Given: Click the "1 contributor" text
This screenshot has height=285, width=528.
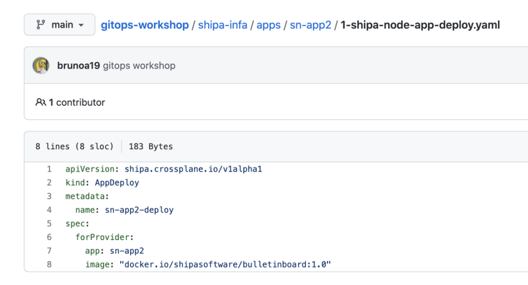Looking at the screenshot, I should [x=76, y=102].
